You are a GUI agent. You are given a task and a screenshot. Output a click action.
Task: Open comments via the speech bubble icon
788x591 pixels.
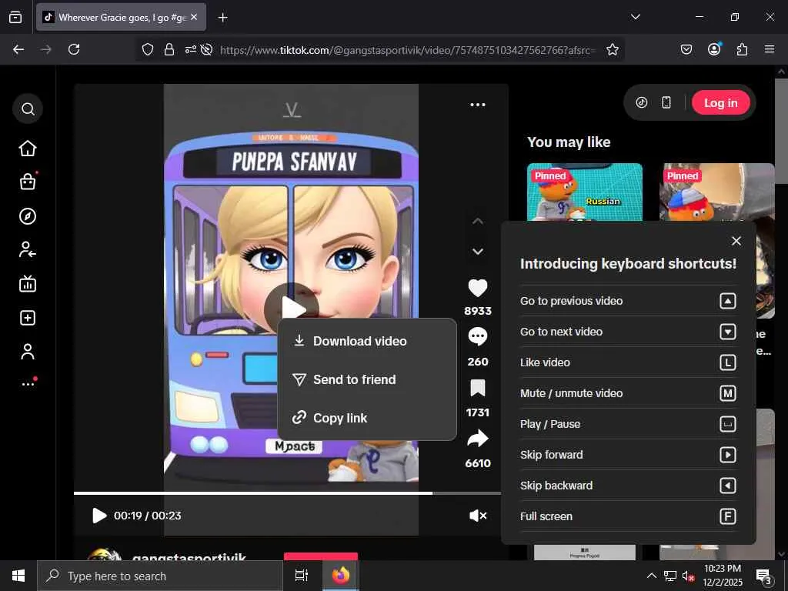point(478,336)
